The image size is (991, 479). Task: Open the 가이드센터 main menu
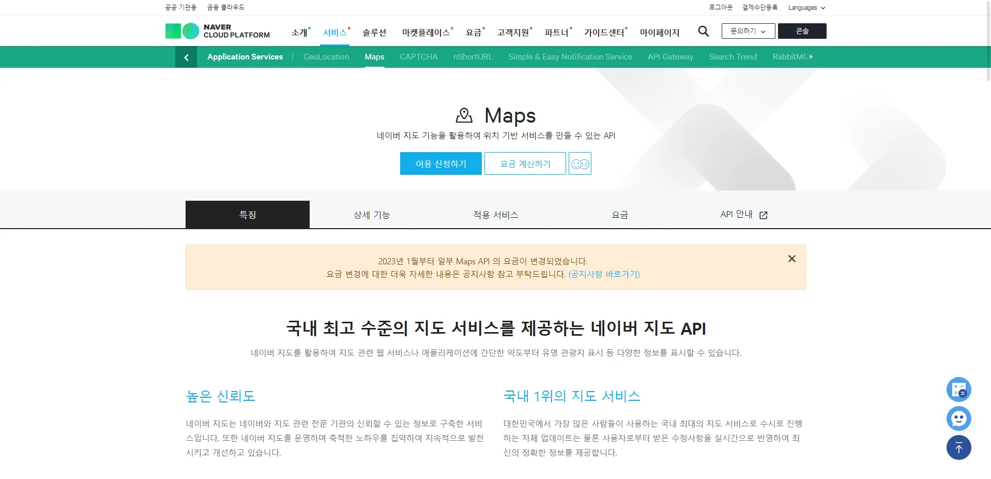(x=604, y=33)
